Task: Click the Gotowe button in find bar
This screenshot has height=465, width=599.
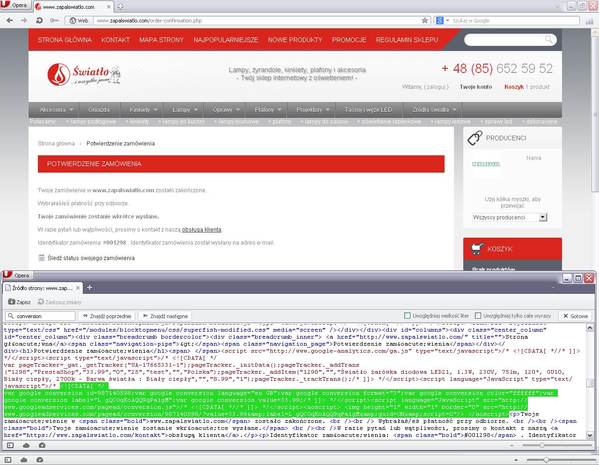Action: (575, 316)
